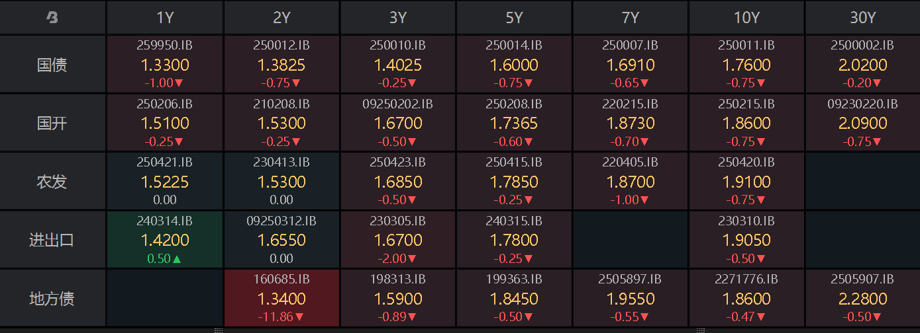Open bond 259950.IB yield cell

pos(165,65)
